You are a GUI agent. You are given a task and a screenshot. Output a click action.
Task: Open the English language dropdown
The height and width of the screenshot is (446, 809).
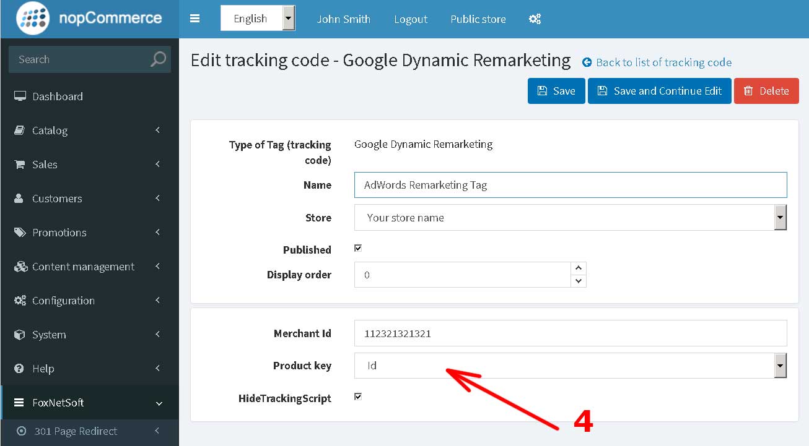point(258,19)
